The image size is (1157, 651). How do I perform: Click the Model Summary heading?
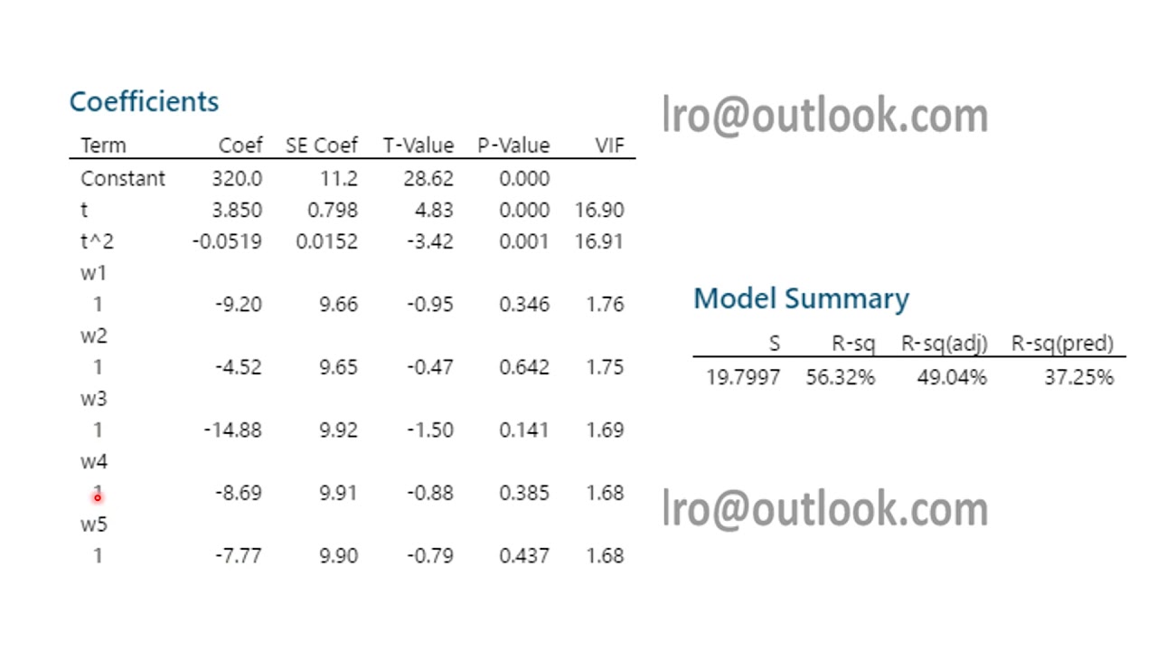point(801,298)
